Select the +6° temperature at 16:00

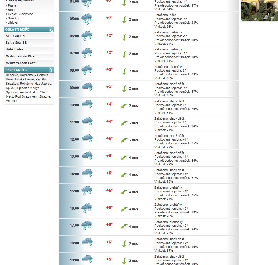(x=109, y=208)
